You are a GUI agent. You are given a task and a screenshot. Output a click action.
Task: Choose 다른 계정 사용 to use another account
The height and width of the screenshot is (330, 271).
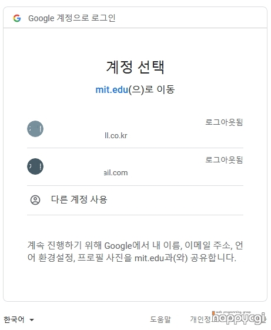[135, 201]
